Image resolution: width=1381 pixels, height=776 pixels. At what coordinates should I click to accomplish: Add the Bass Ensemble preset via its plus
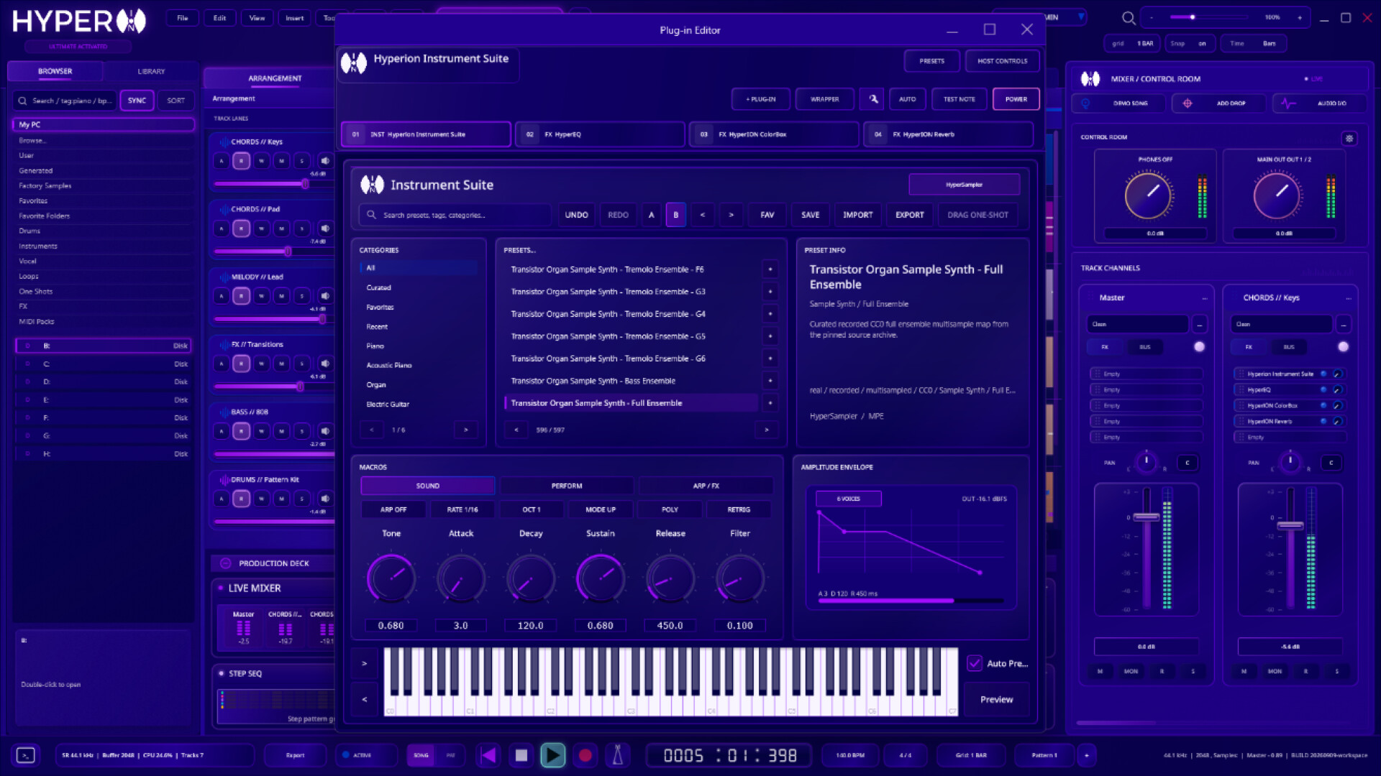[770, 381]
